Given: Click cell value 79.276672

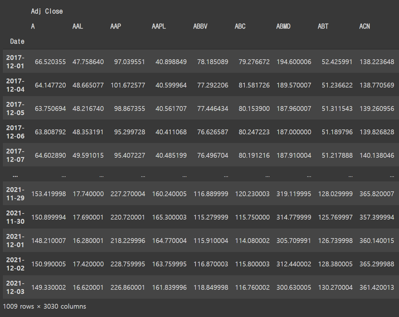Looking at the screenshot, I should point(254,62).
